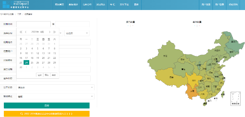Image resolution: width=245 pixels, height=117 pixels.
Task: Select April 25 in the calendar
Action: pos(32,63)
